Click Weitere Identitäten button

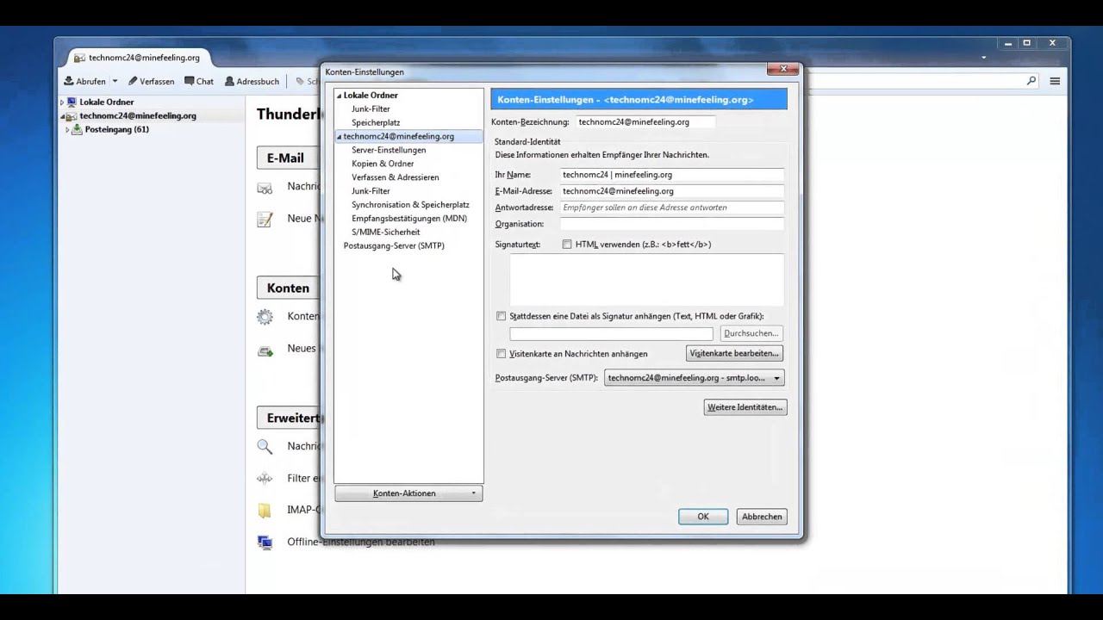[745, 407]
